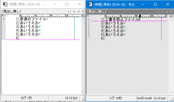Click line '普通のファイル' in left window

click(33, 19)
